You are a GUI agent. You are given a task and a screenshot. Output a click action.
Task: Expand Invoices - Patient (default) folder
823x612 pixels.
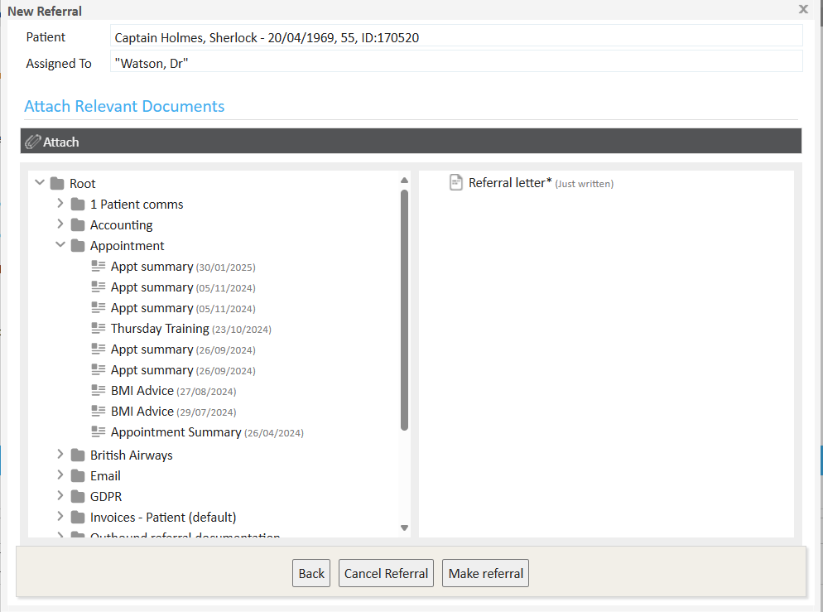click(x=60, y=517)
